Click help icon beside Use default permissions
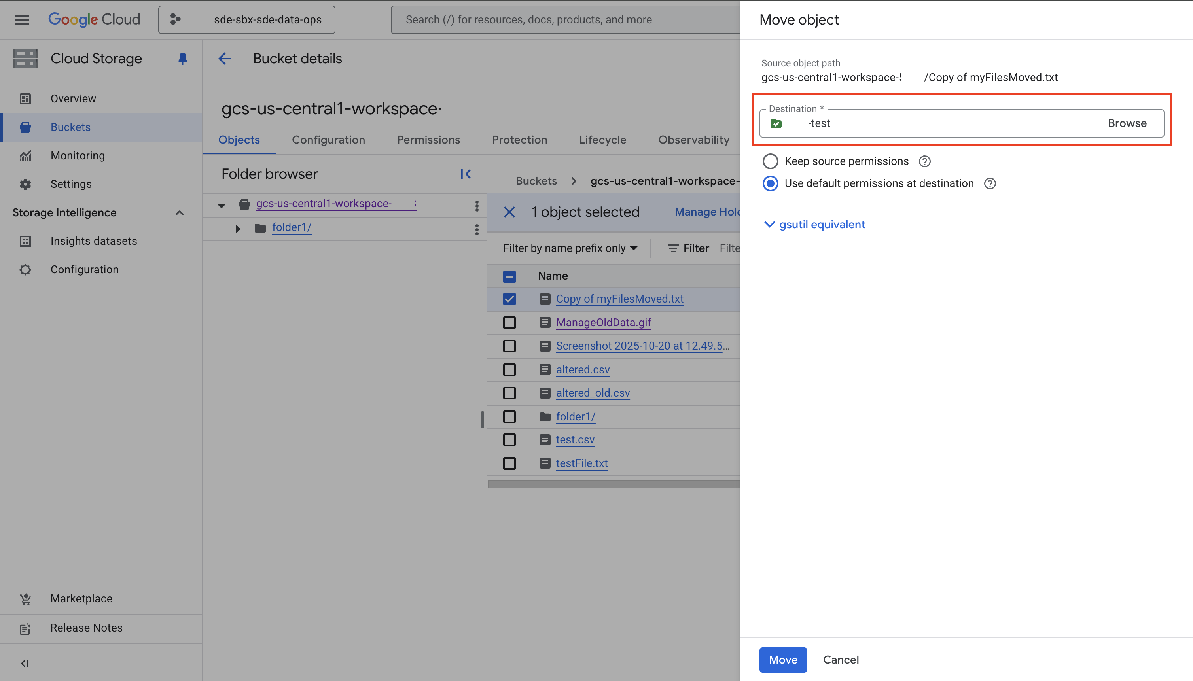Image resolution: width=1193 pixels, height=681 pixels. tap(990, 183)
